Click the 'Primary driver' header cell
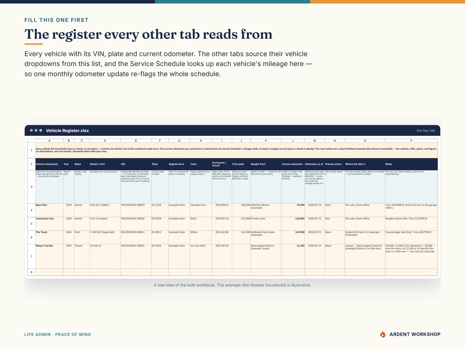The image size is (465, 349). pyautogui.click(x=335, y=164)
